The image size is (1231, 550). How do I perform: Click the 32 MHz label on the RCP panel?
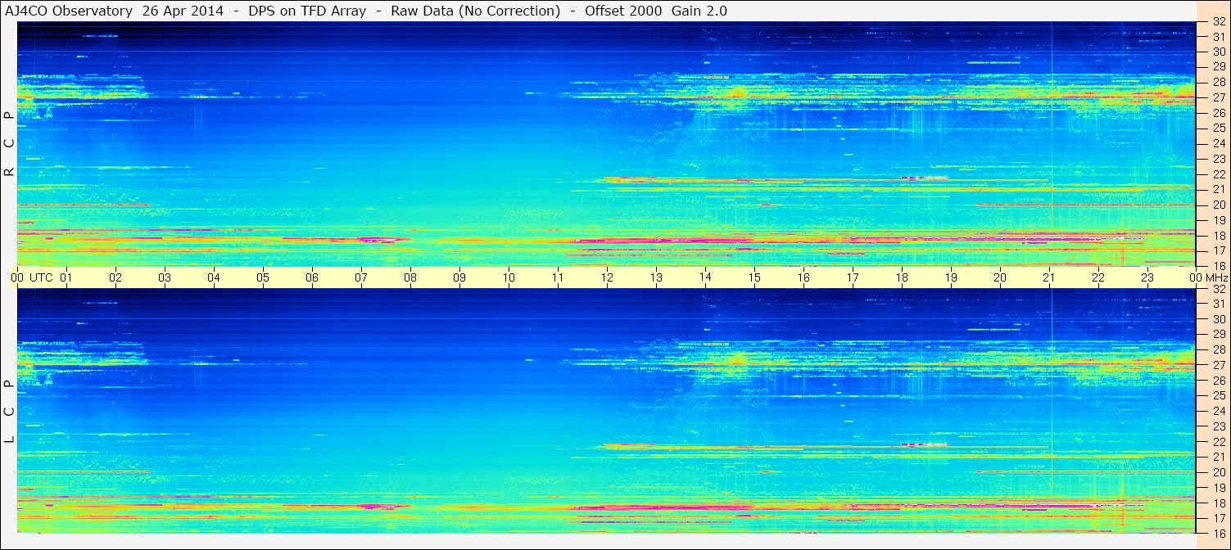tap(1219, 21)
